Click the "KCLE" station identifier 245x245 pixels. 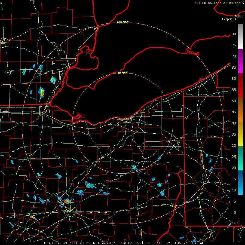coord(159,243)
